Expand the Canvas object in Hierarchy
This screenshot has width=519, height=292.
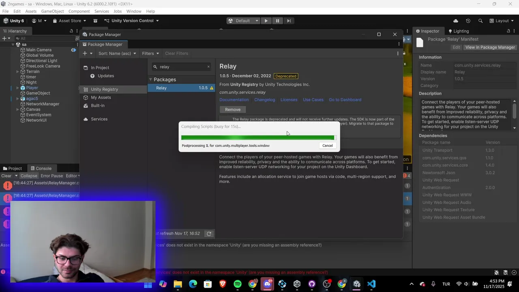(x=17, y=109)
